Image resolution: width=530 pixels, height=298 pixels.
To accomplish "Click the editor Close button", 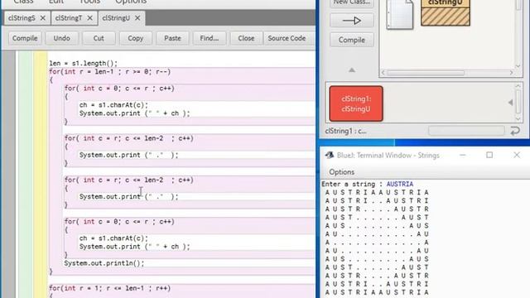I will (x=246, y=38).
